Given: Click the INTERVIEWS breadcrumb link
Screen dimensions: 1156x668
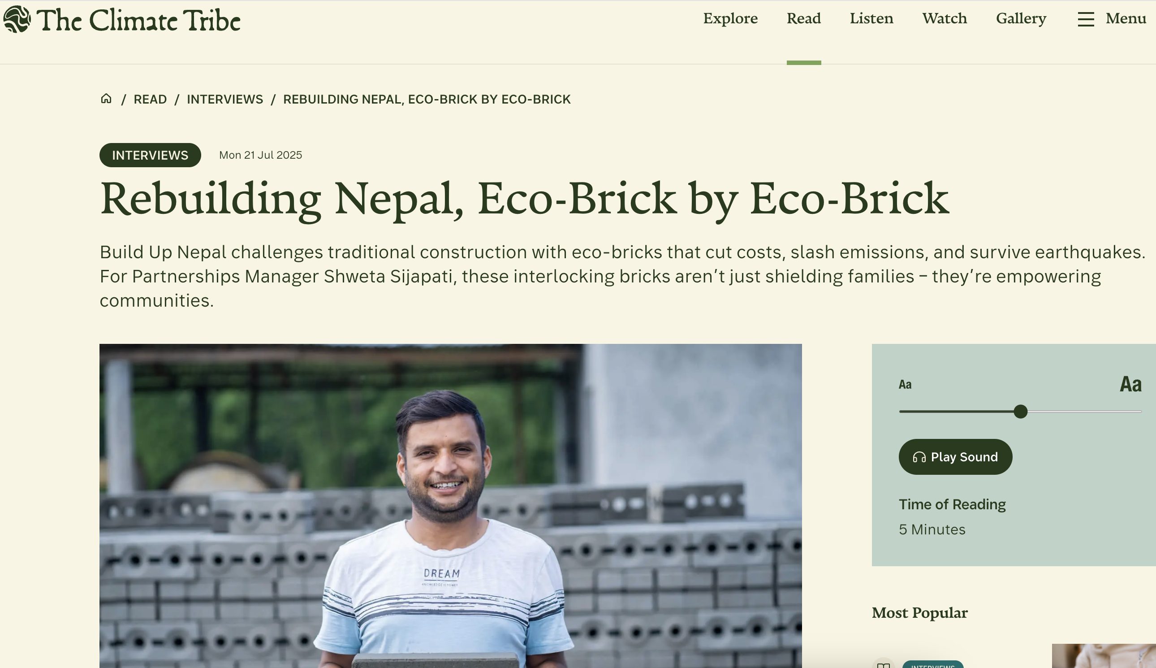Looking at the screenshot, I should (x=224, y=99).
